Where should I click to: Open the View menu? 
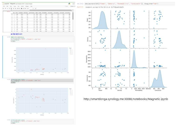(11, 6)
